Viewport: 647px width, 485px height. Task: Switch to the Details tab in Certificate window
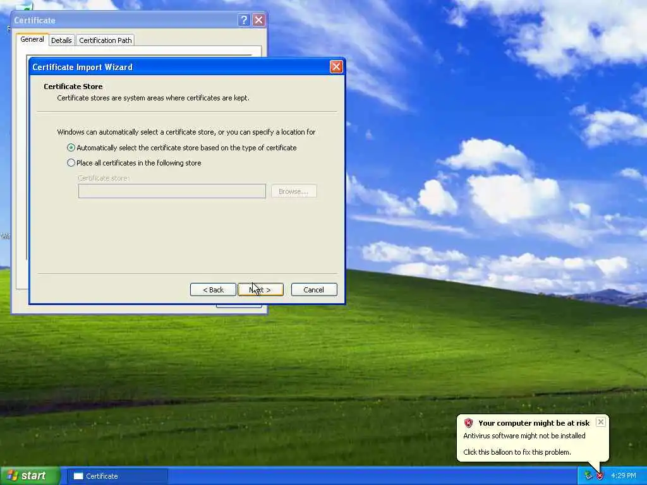coord(61,40)
